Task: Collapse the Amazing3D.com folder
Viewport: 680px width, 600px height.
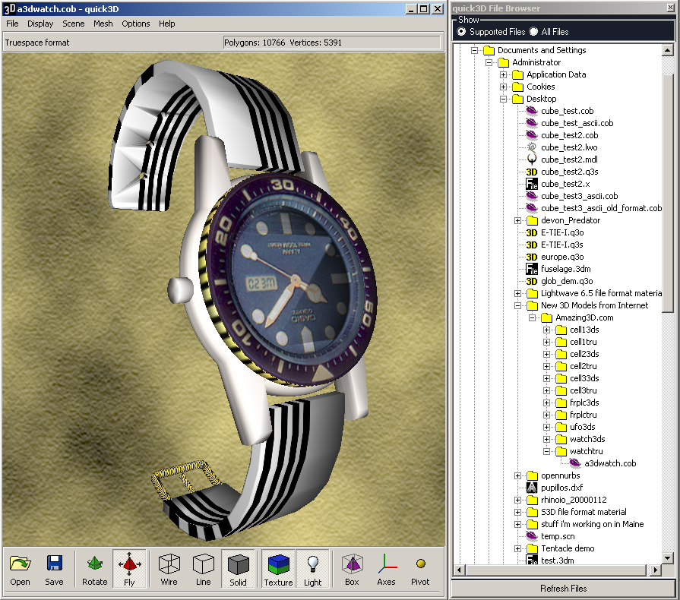Action: point(532,317)
